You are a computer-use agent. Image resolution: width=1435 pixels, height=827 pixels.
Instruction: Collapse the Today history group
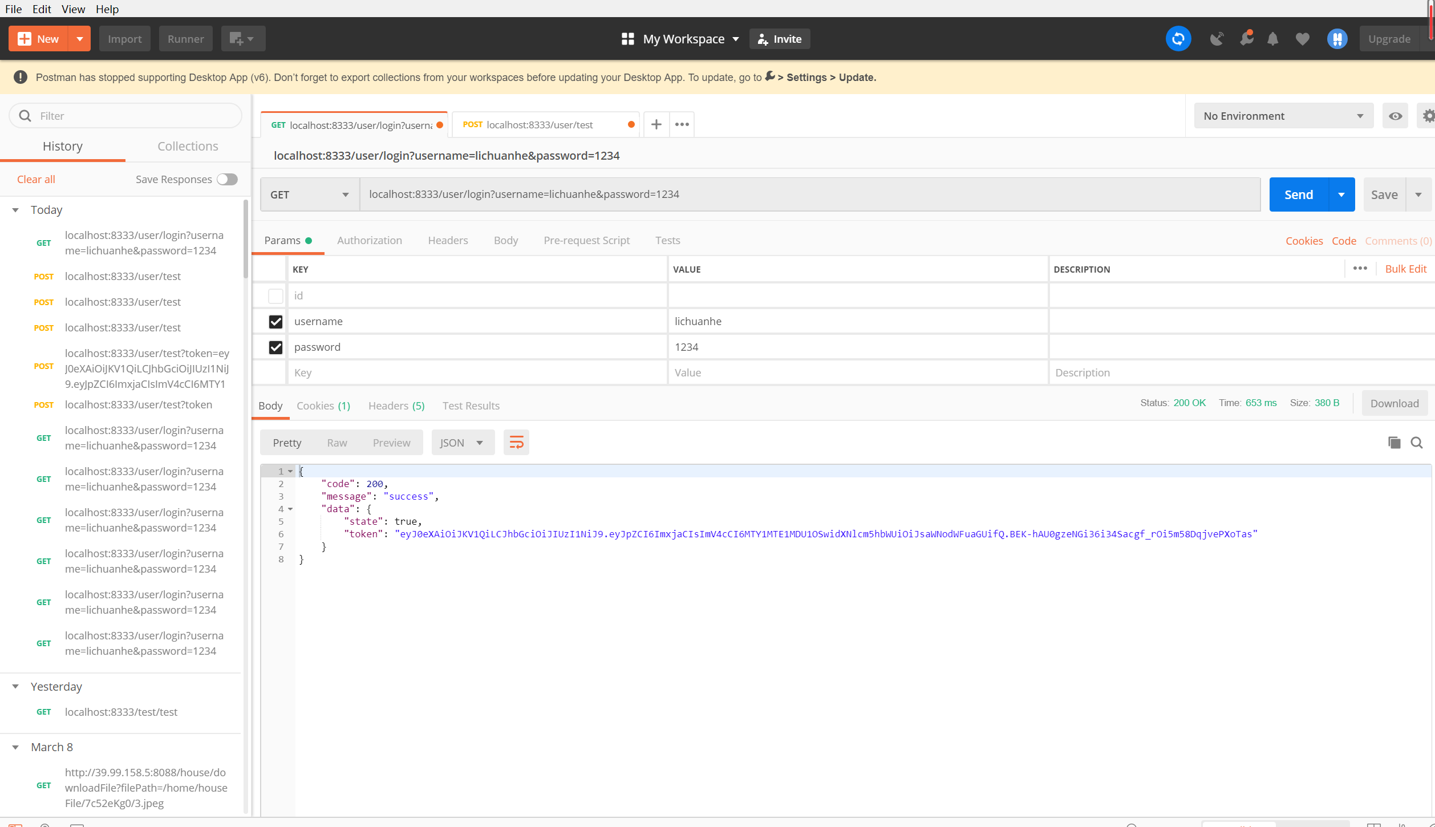point(16,210)
